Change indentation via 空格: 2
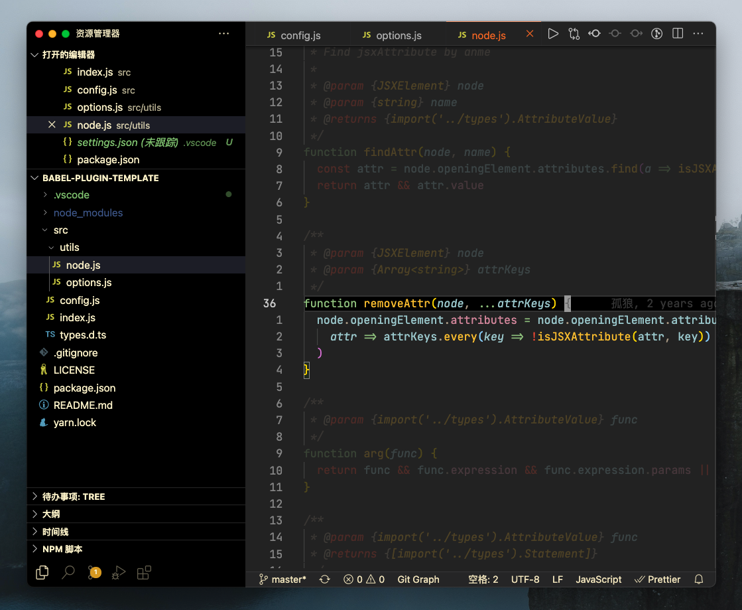Image resolution: width=742 pixels, height=610 pixels. point(483,579)
